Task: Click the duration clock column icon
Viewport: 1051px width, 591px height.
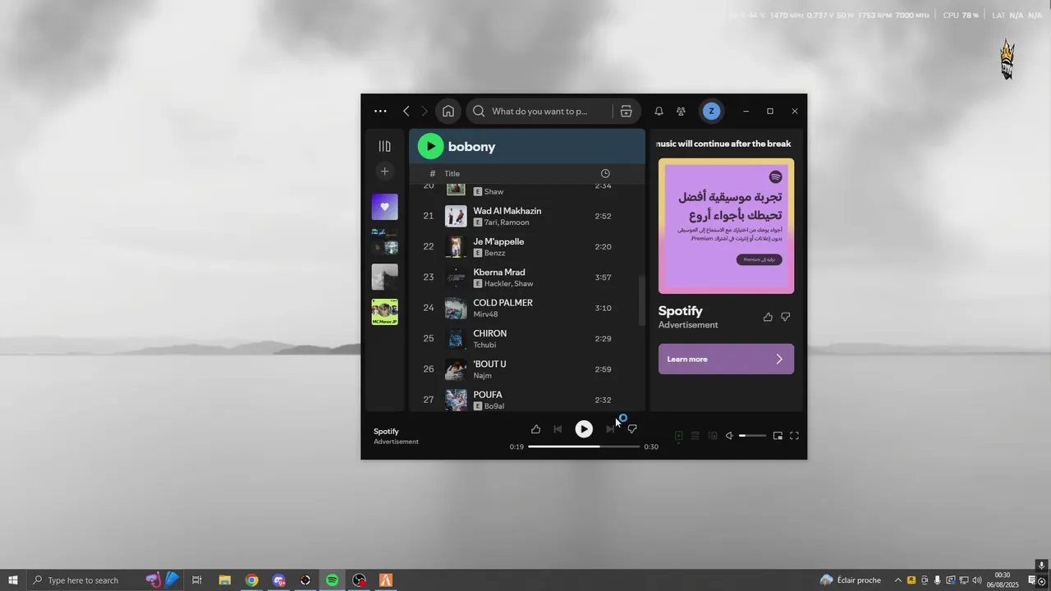Action: 605,173
